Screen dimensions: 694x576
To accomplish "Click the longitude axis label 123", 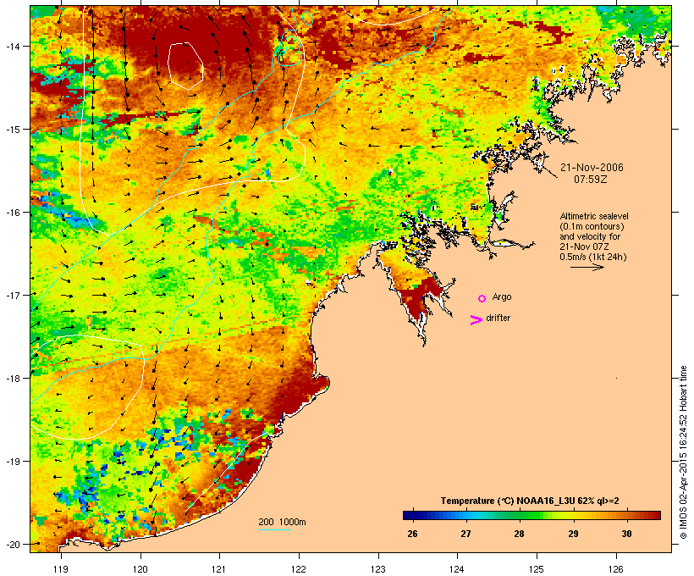I will tap(378, 569).
